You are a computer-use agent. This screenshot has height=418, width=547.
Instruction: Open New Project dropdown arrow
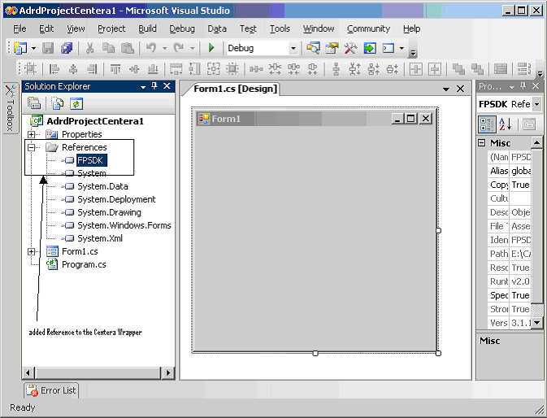[x=33, y=48]
